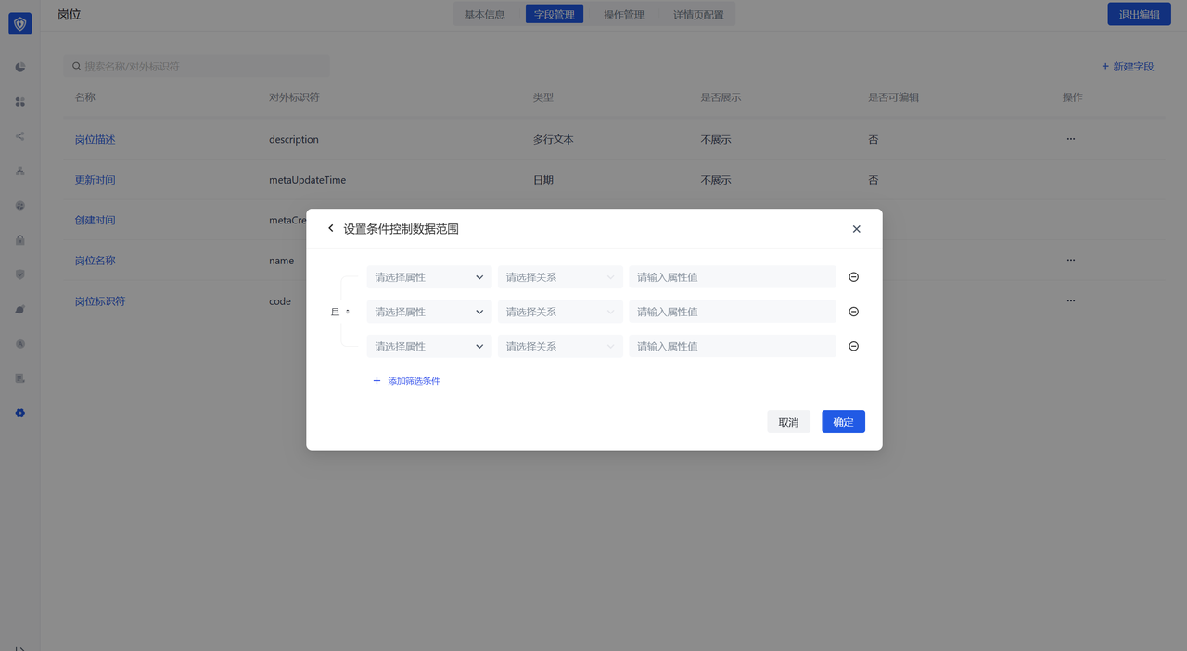Focus the first 请输入属性值 input field
The width and height of the screenshot is (1187, 651).
pos(732,277)
